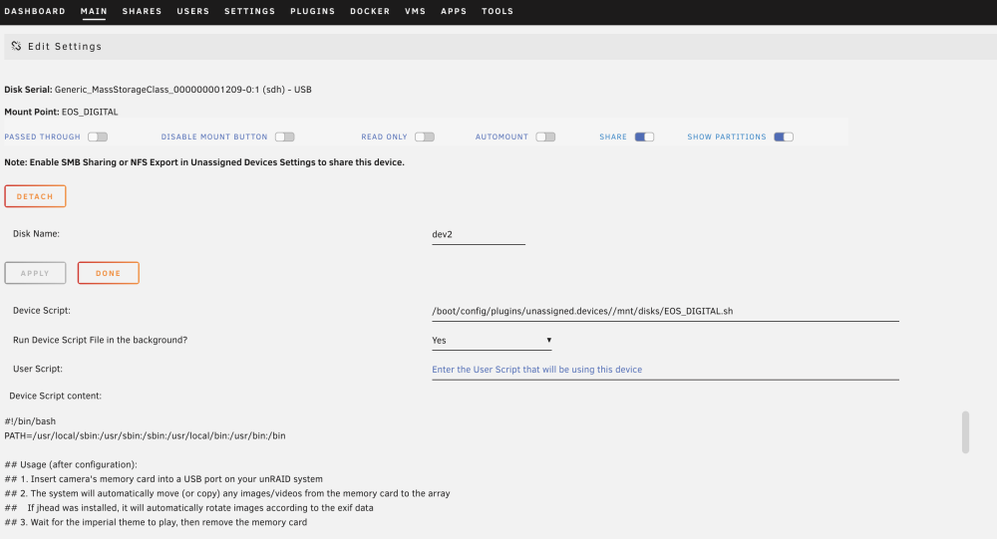This screenshot has width=997, height=539.
Task: Click the Automount label
Action: coord(501,136)
